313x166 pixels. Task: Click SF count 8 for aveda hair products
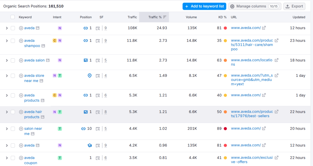click(x=105, y=112)
